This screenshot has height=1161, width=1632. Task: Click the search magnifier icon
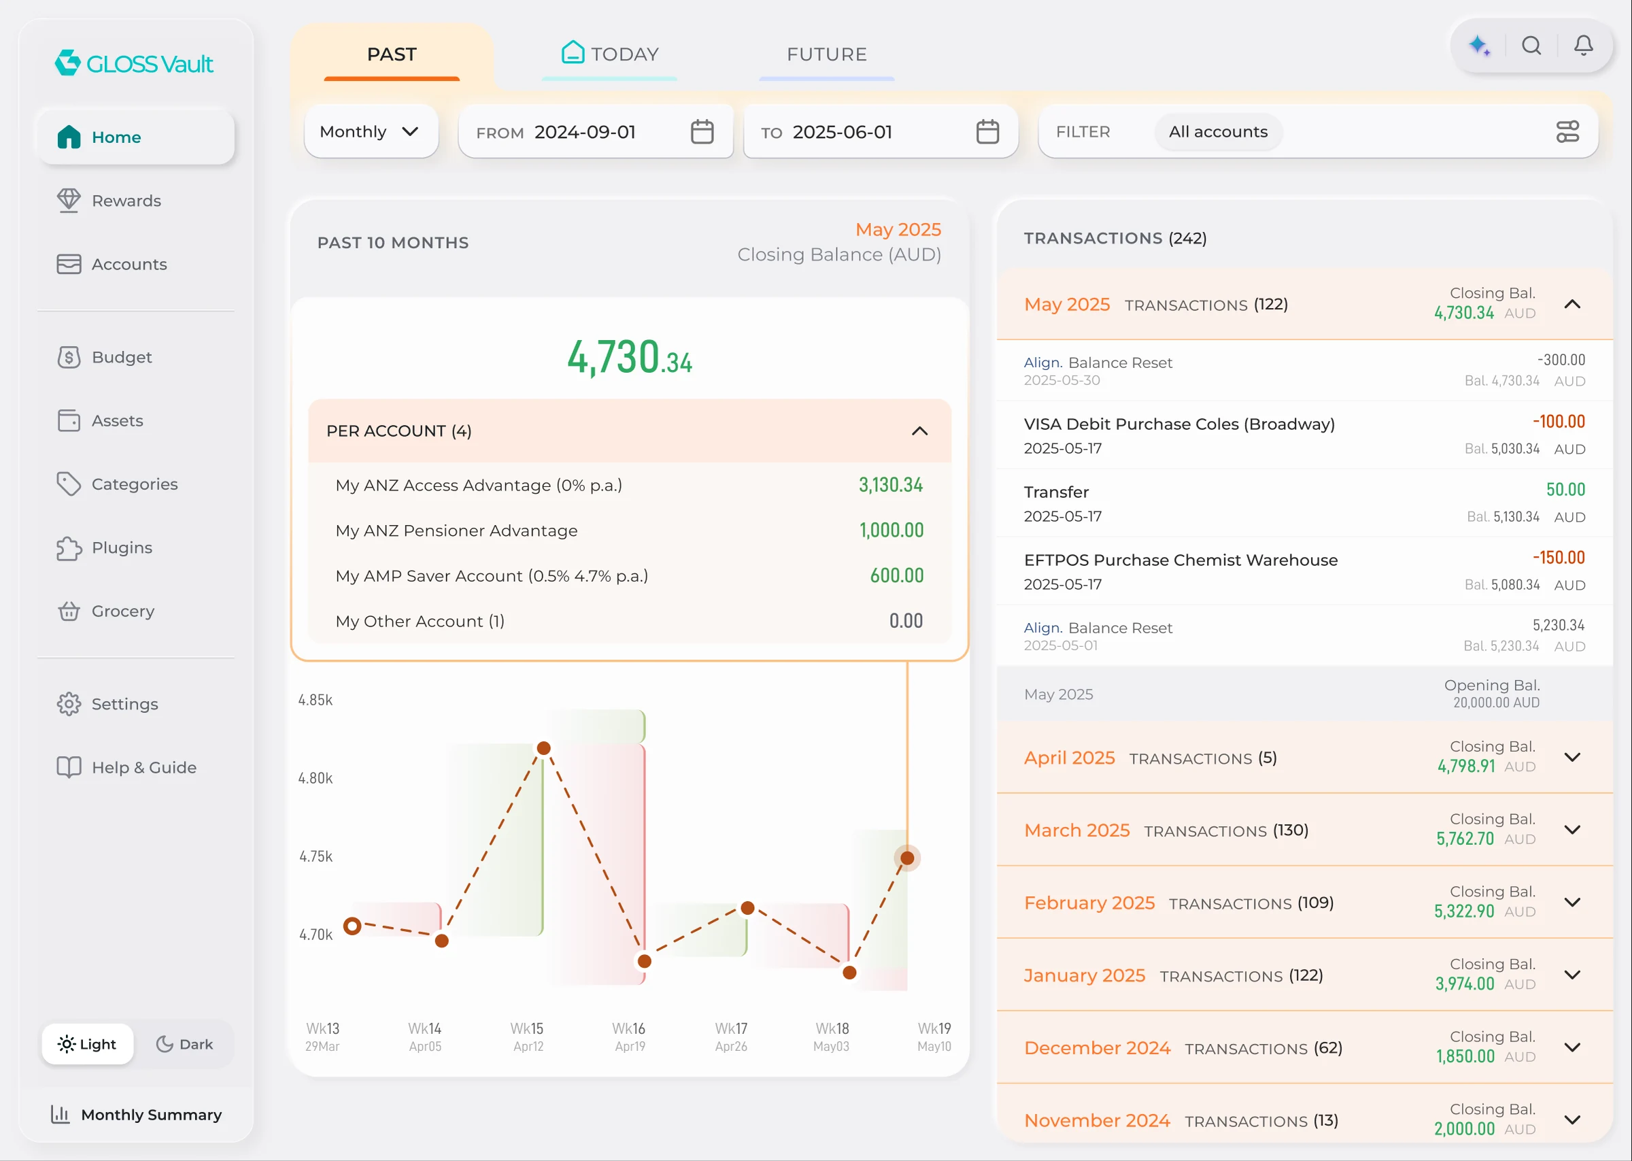(x=1531, y=46)
